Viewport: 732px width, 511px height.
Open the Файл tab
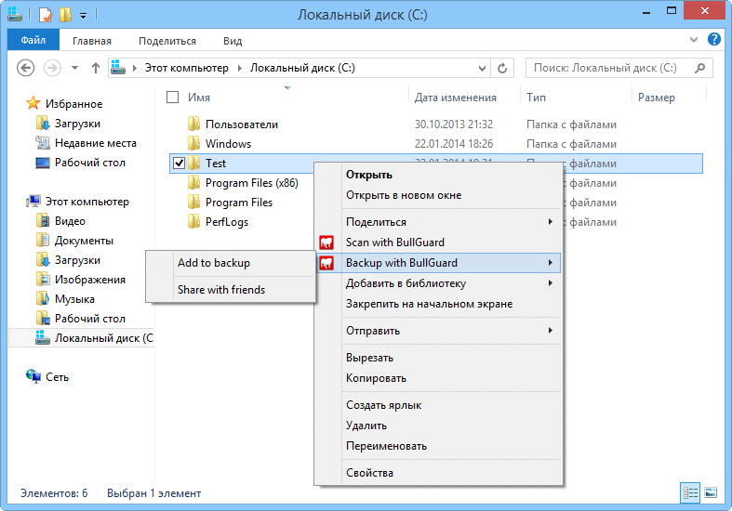[33, 40]
